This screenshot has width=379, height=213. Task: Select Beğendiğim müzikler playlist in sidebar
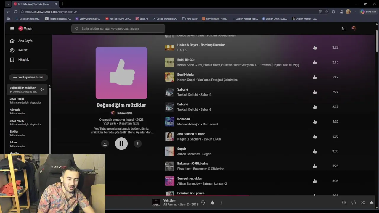tap(27, 89)
